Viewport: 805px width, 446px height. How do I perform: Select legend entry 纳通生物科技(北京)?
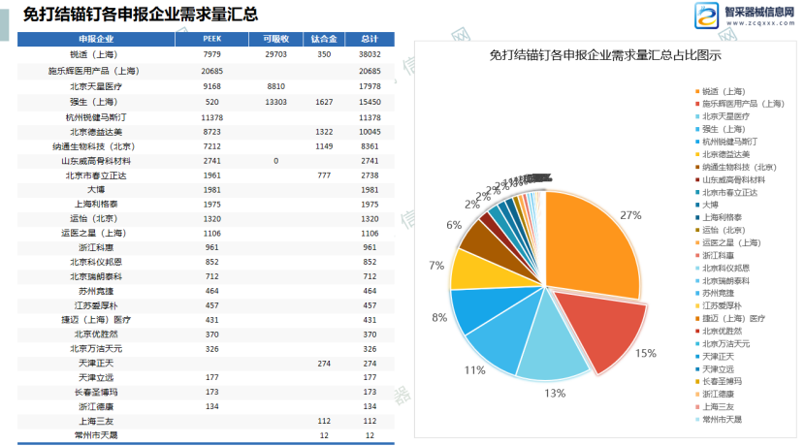739,168
